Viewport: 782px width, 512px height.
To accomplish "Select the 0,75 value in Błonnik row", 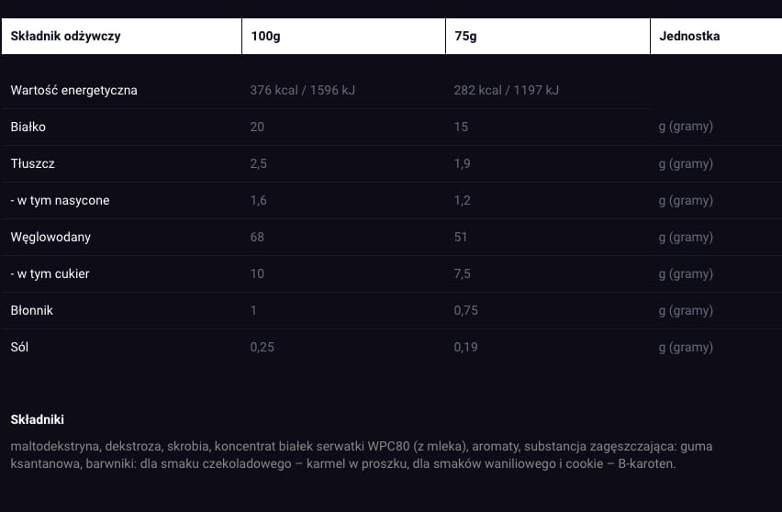I will coord(466,310).
